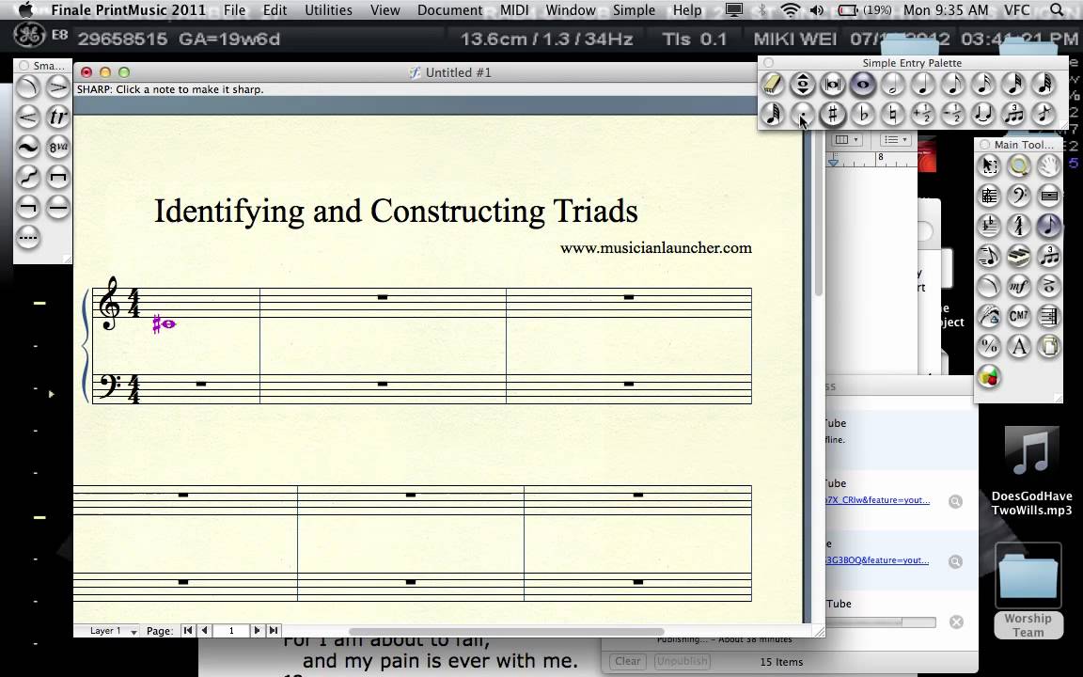The image size is (1083, 677).
Task: Select the Trill Extension wavy line tool
Action: click(27, 147)
